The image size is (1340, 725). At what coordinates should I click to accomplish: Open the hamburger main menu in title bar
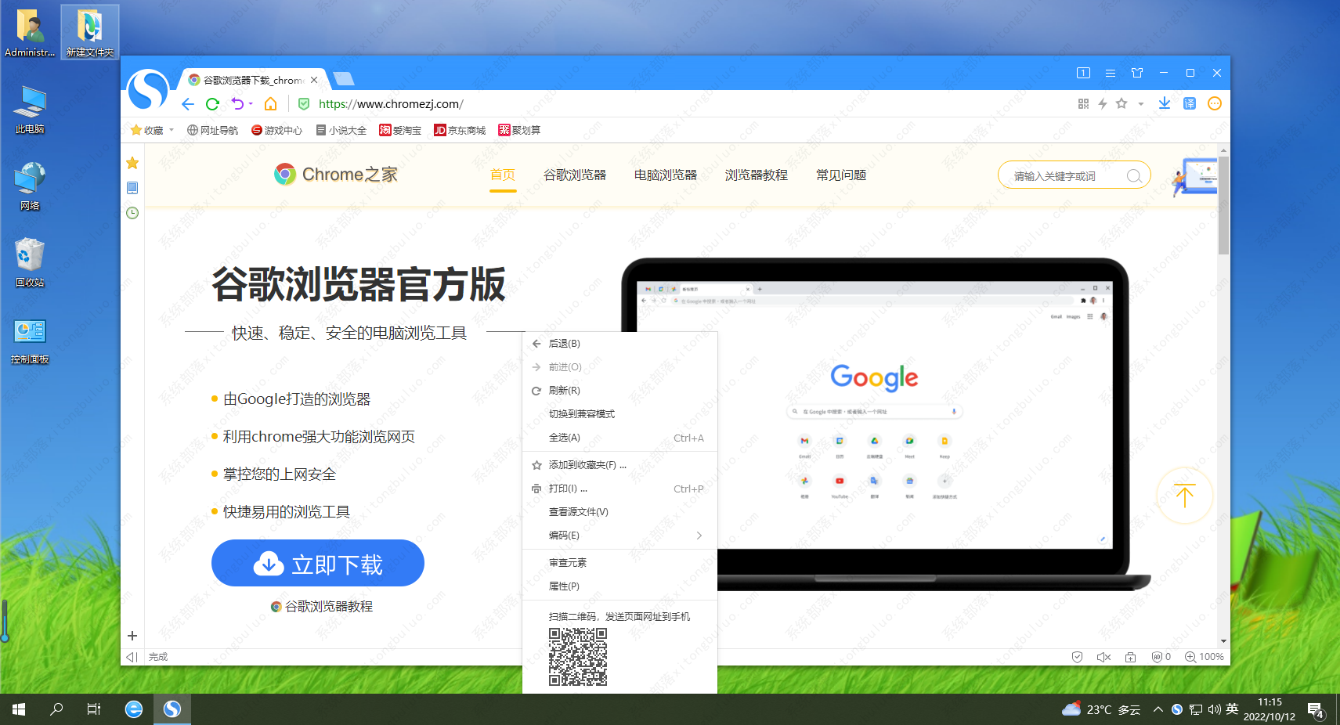click(x=1111, y=73)
